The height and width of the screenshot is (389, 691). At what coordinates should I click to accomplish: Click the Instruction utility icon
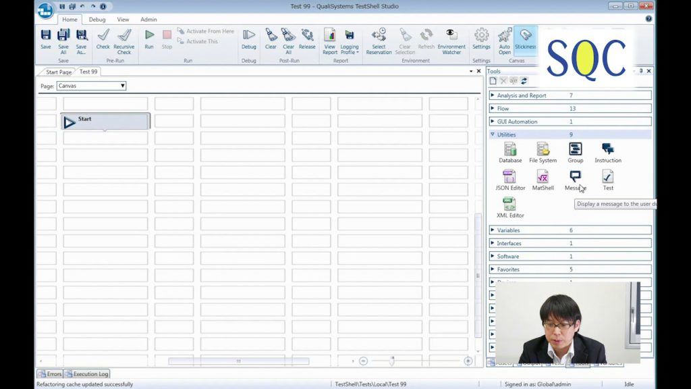[x=608, y=153]
